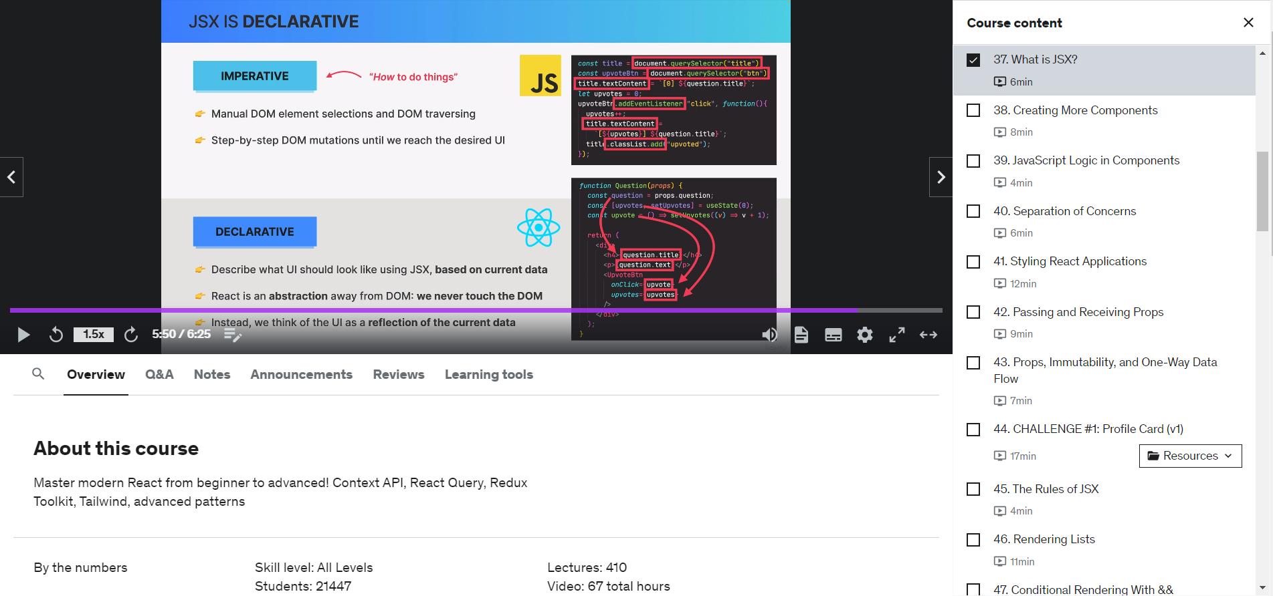Open the Learning tools tab

[488, 375]
